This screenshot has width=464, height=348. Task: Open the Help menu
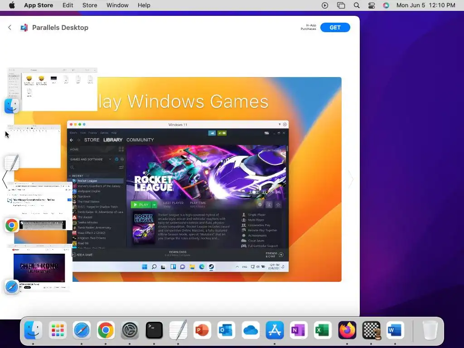click(x=144, y=5)
